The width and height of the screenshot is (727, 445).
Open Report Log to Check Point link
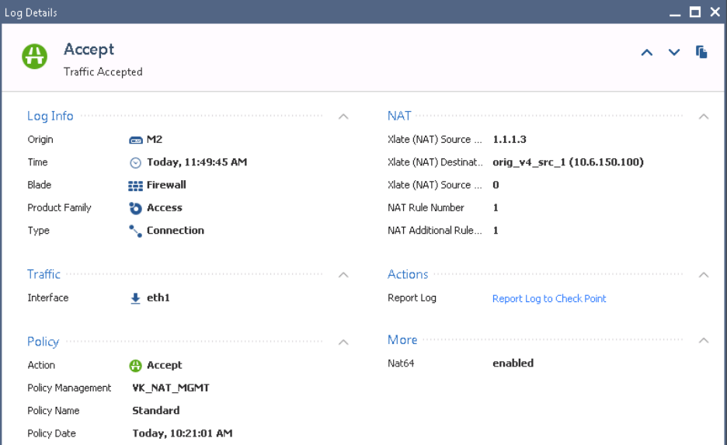tap(549, 298)
